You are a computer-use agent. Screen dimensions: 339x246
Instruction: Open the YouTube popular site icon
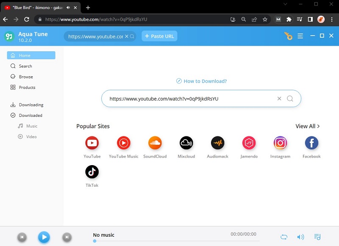(x=92, y=143)
